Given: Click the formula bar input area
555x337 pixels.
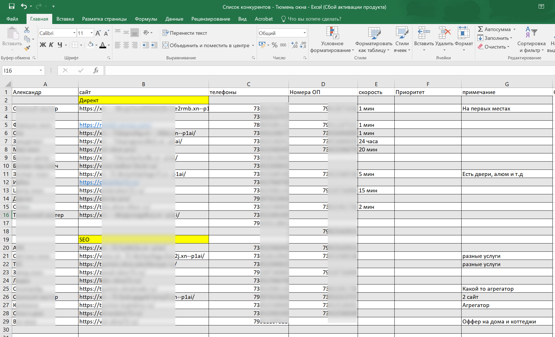Looking at the screenshot, I should (330, 70).
